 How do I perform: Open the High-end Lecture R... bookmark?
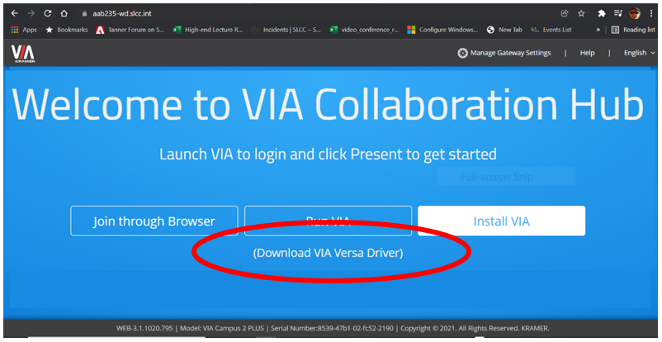tap(208, 30)
